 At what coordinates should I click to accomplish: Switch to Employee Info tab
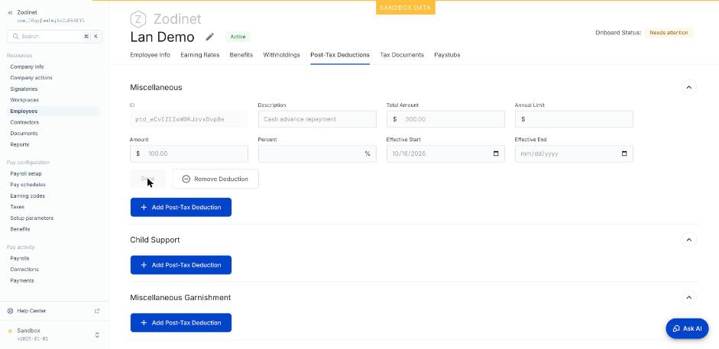click(150, 55)
